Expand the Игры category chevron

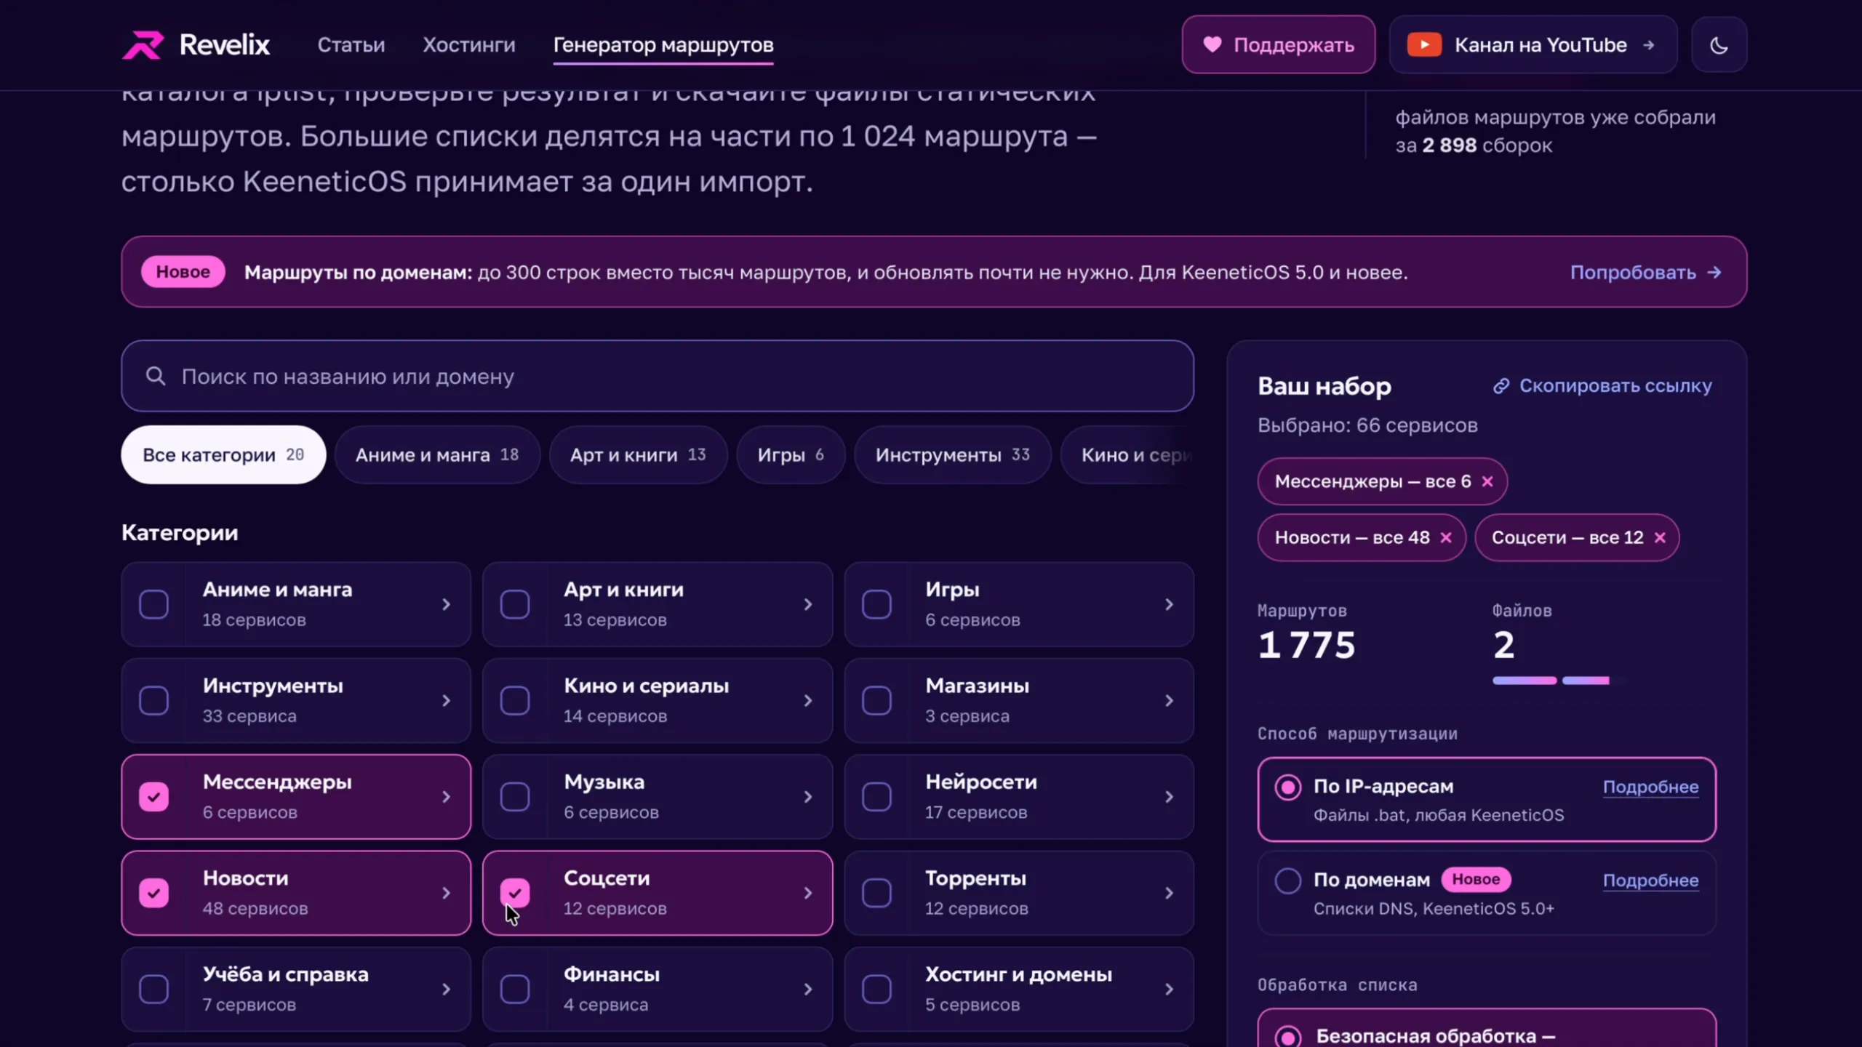pyautogui.click(x=1169, y=604)
